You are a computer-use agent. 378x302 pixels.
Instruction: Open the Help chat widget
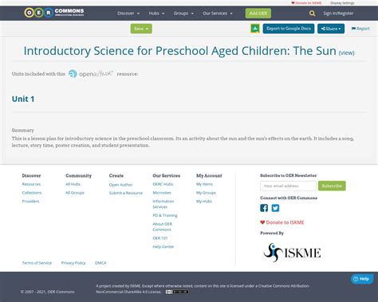(362, 279)
